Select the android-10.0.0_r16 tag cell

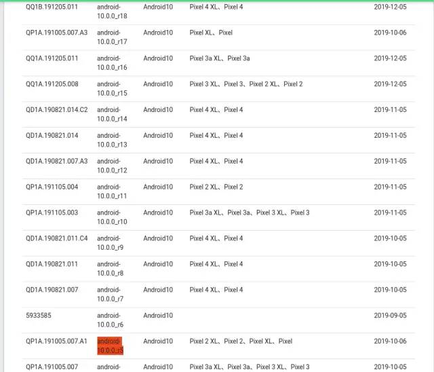tap(112, 63)
